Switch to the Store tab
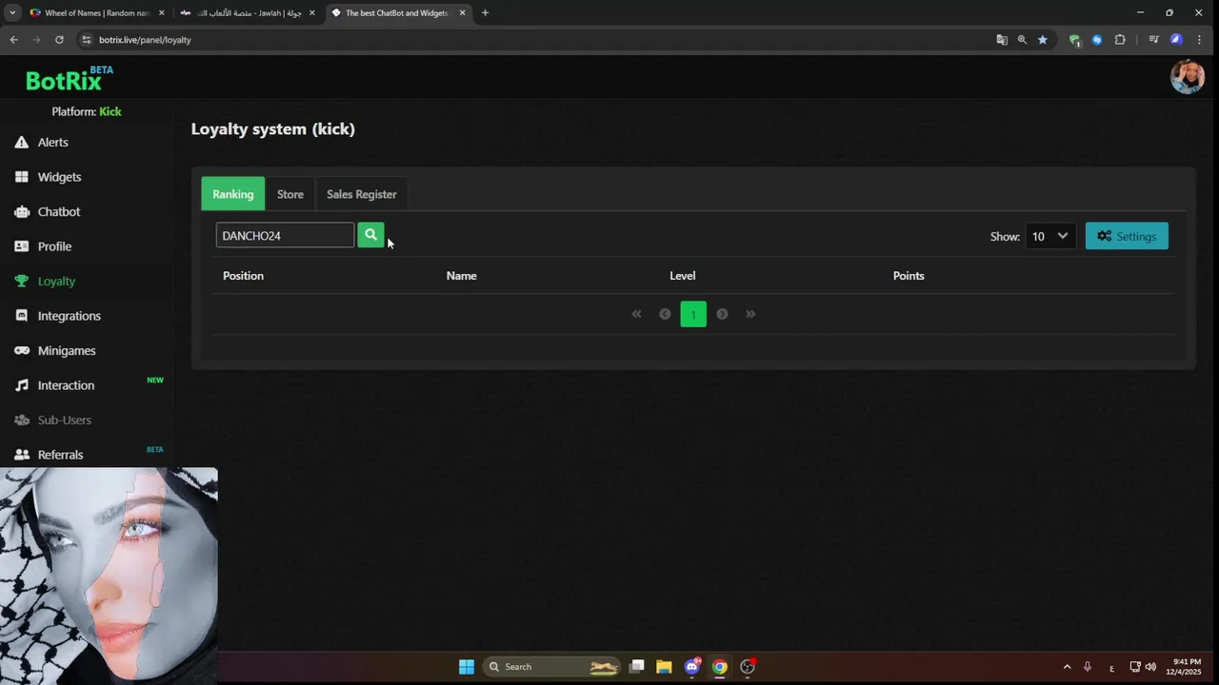This screenshot has height=685, width=1219. tap(290, 194)
